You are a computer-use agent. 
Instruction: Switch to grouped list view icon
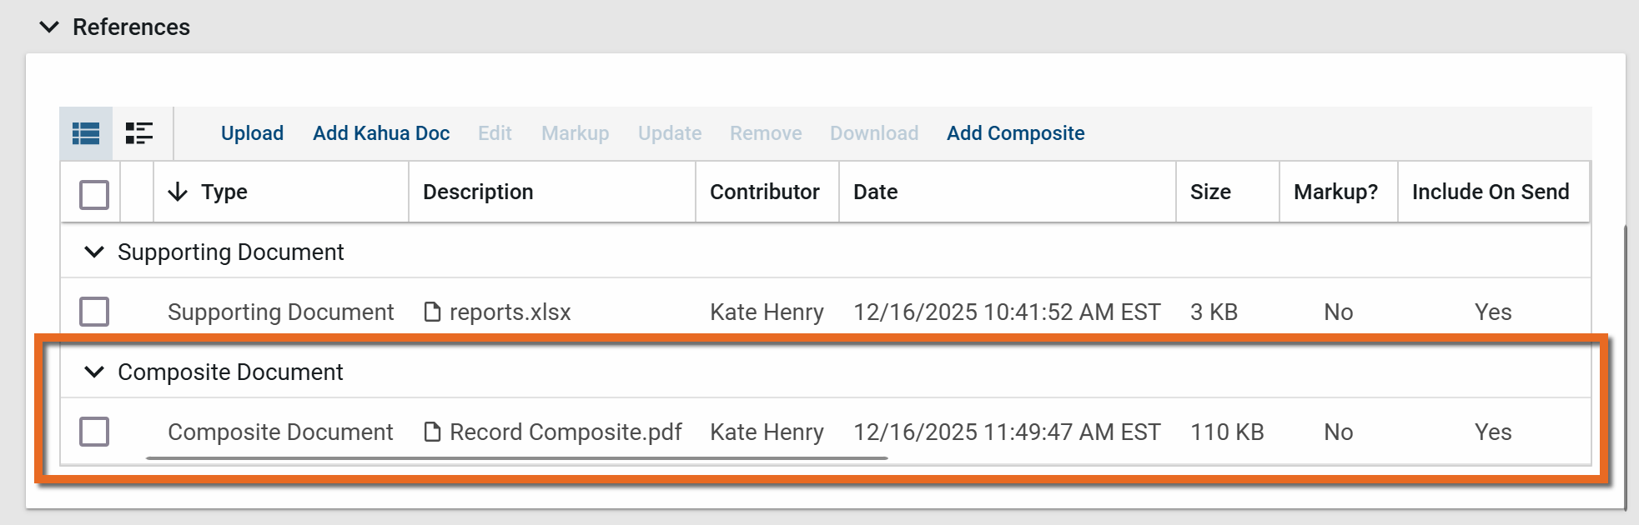(139, 133)
